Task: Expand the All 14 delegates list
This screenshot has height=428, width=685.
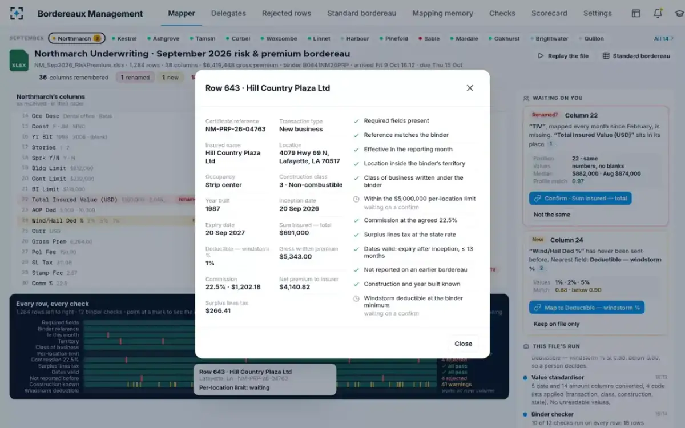Action: pos(664,39)
